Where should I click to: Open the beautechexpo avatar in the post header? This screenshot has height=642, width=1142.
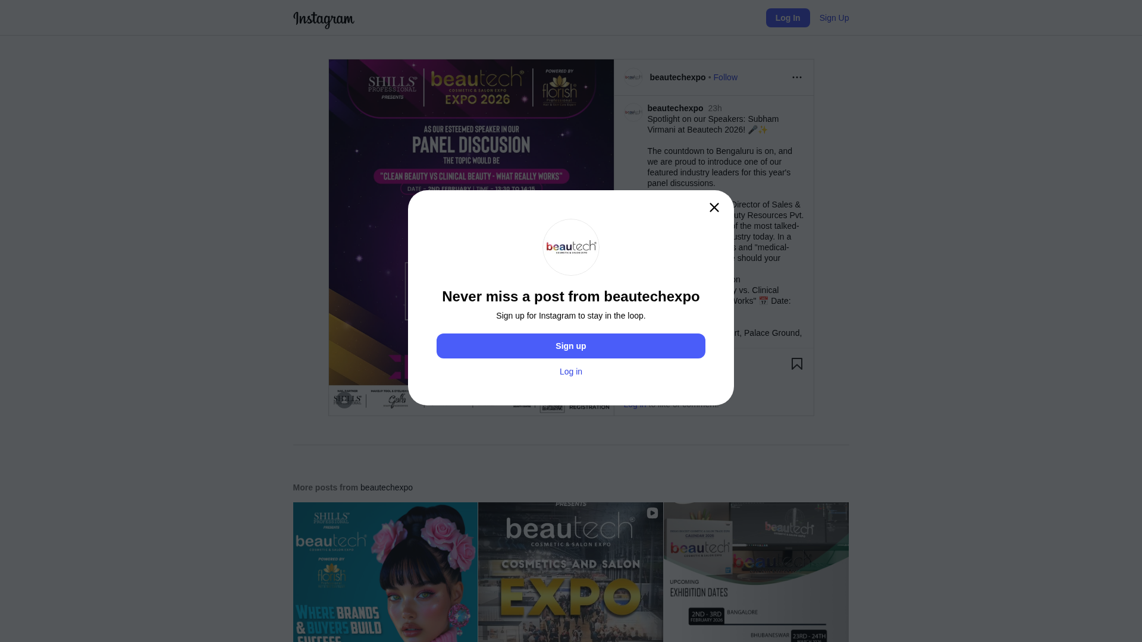point(633,77)
